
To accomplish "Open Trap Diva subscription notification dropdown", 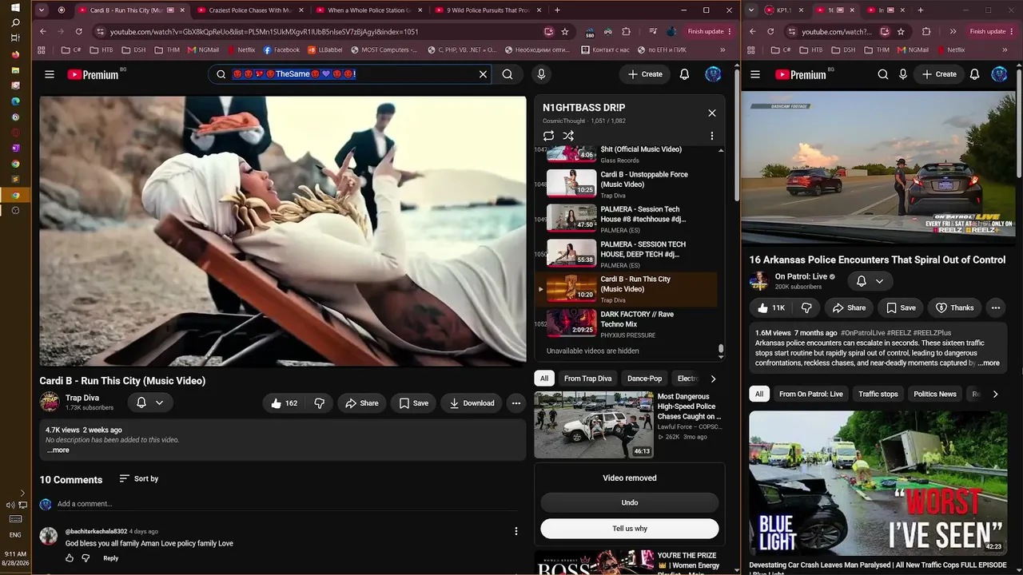I will point(150,402).
